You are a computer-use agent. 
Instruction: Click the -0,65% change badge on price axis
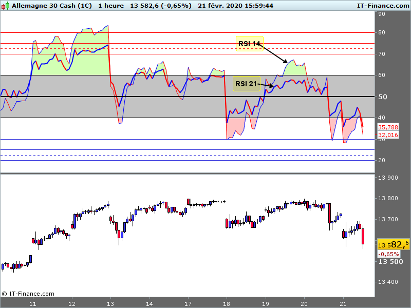[389, 254]
